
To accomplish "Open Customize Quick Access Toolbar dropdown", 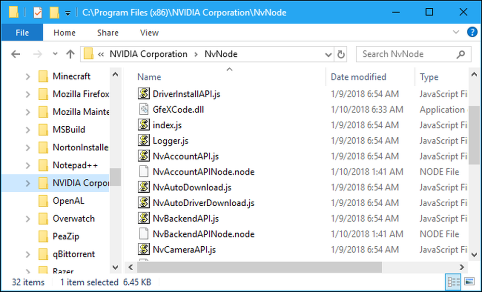I will point(67,13).
